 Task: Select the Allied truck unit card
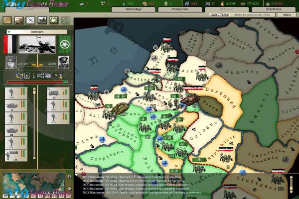coord(58,93)
